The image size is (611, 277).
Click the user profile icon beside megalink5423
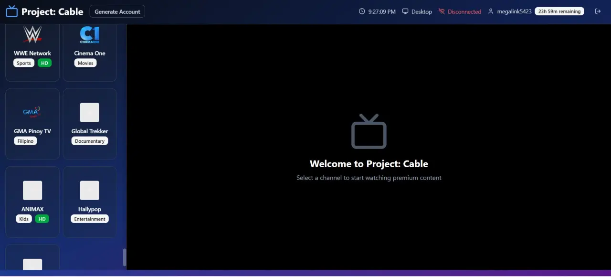coord(491,11)
